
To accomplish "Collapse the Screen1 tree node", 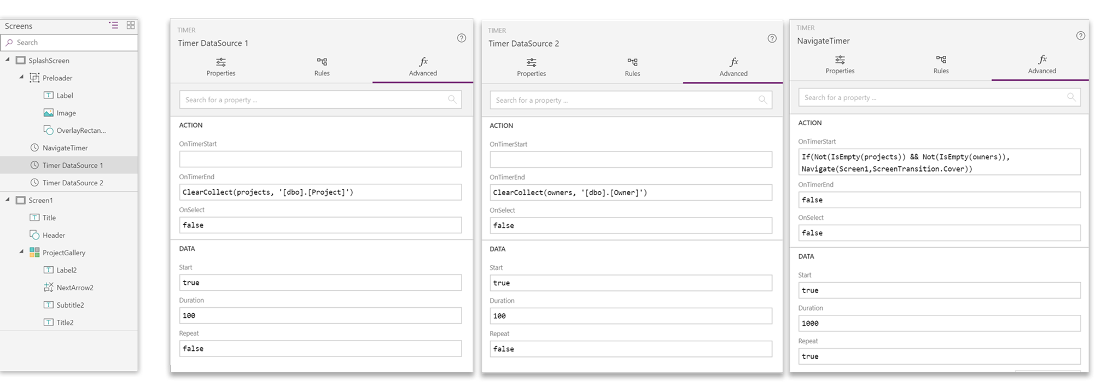I will (8, 200).
